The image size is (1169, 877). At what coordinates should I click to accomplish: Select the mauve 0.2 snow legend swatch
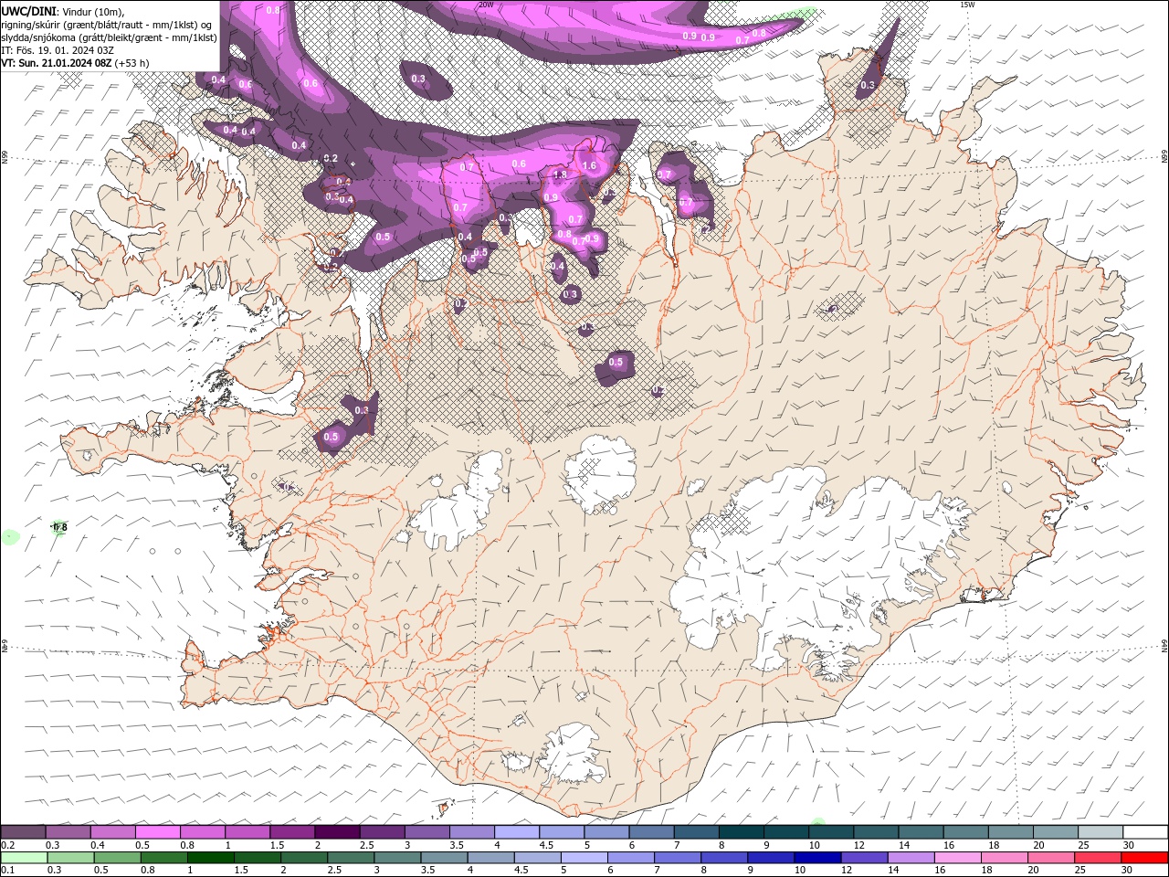tap(23, 831)
